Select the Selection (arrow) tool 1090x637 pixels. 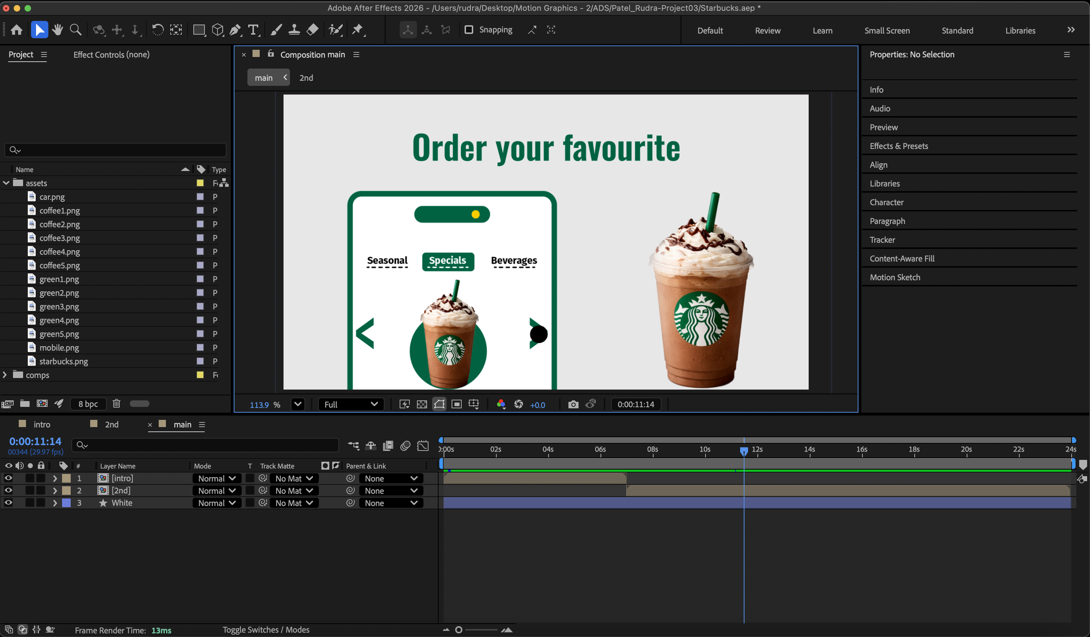point(39,30)
